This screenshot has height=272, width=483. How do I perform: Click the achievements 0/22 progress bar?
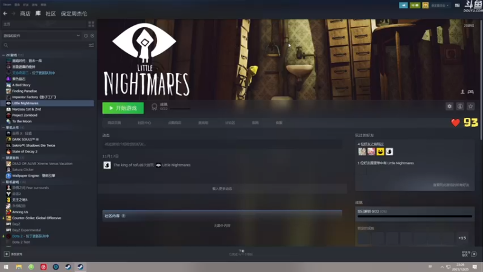pos(415,216)
